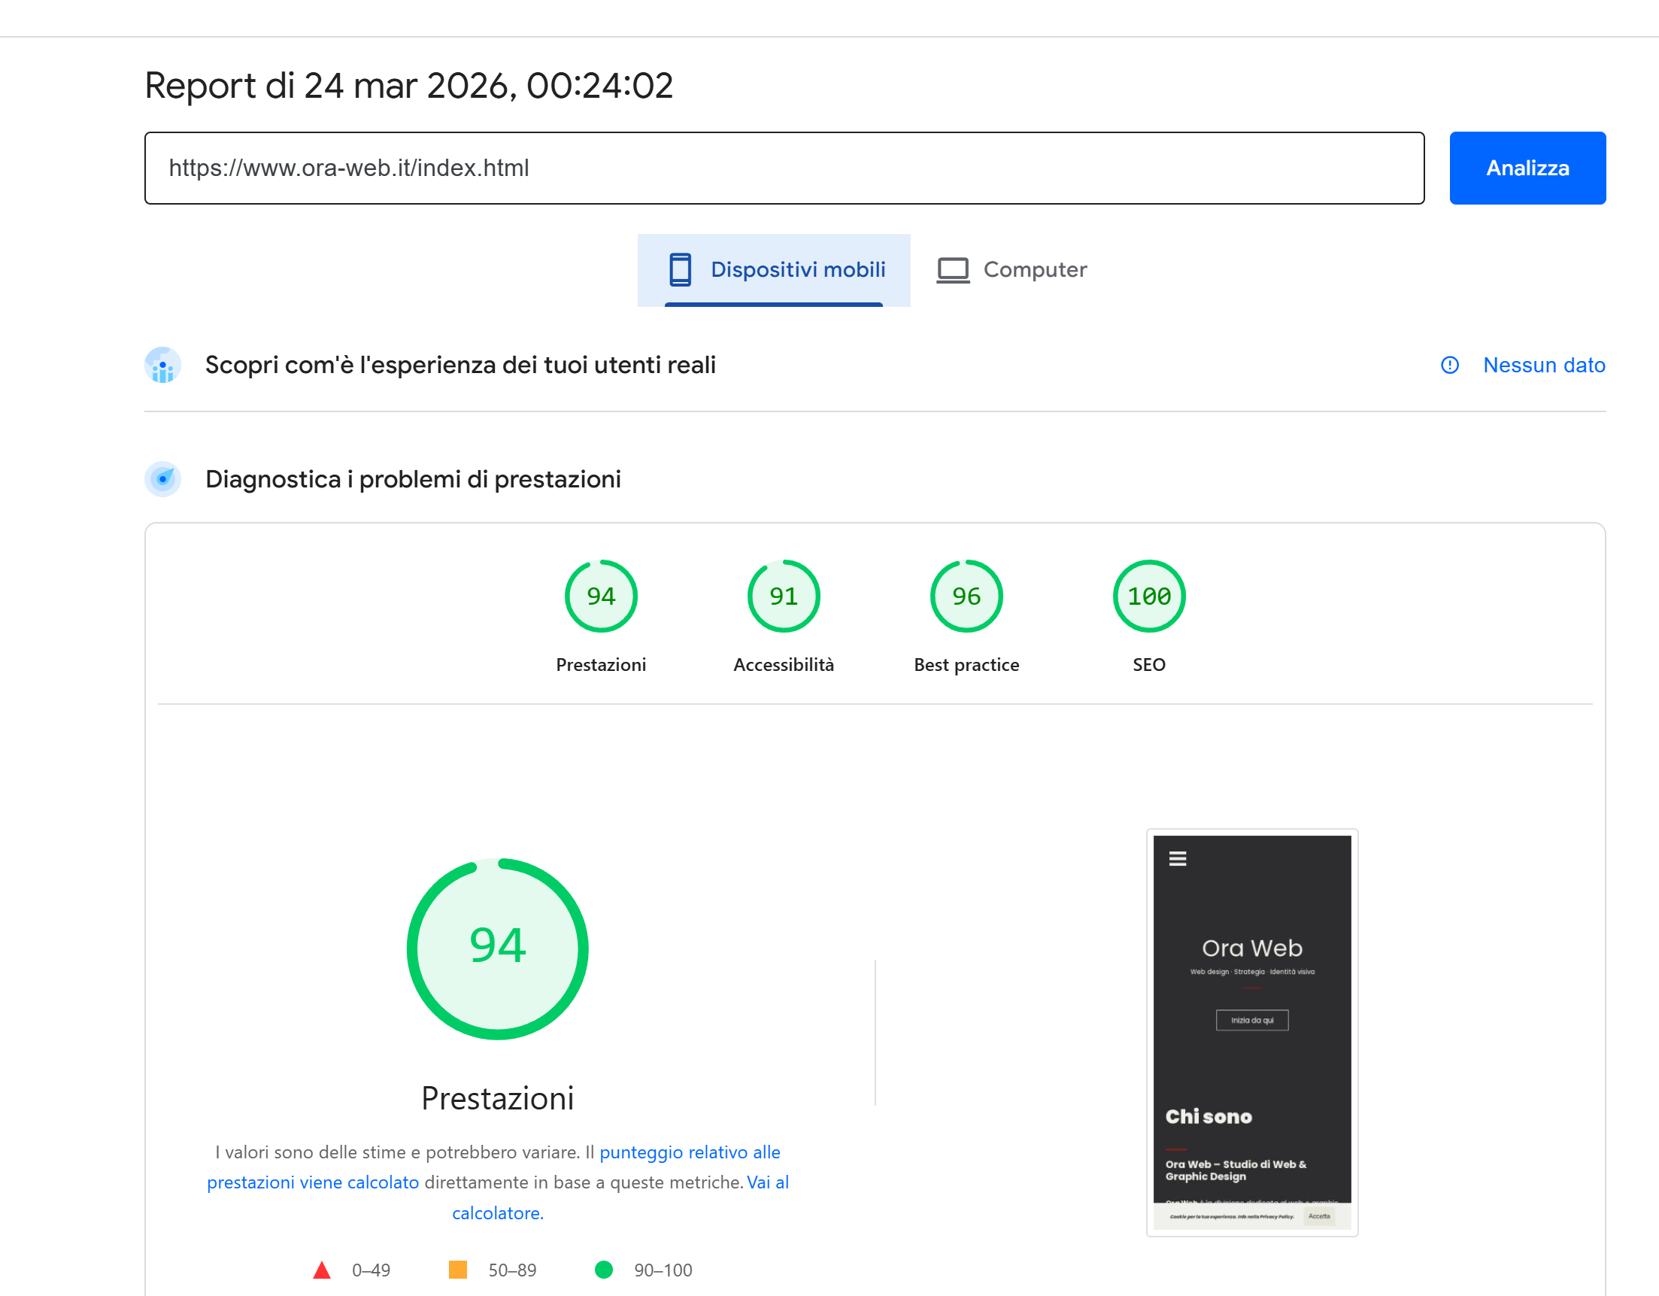The width and height of the screenshot is (1659, 1296).
Task: Click the Ora Web page screenshot thumbnail
Action: 1251,1032
